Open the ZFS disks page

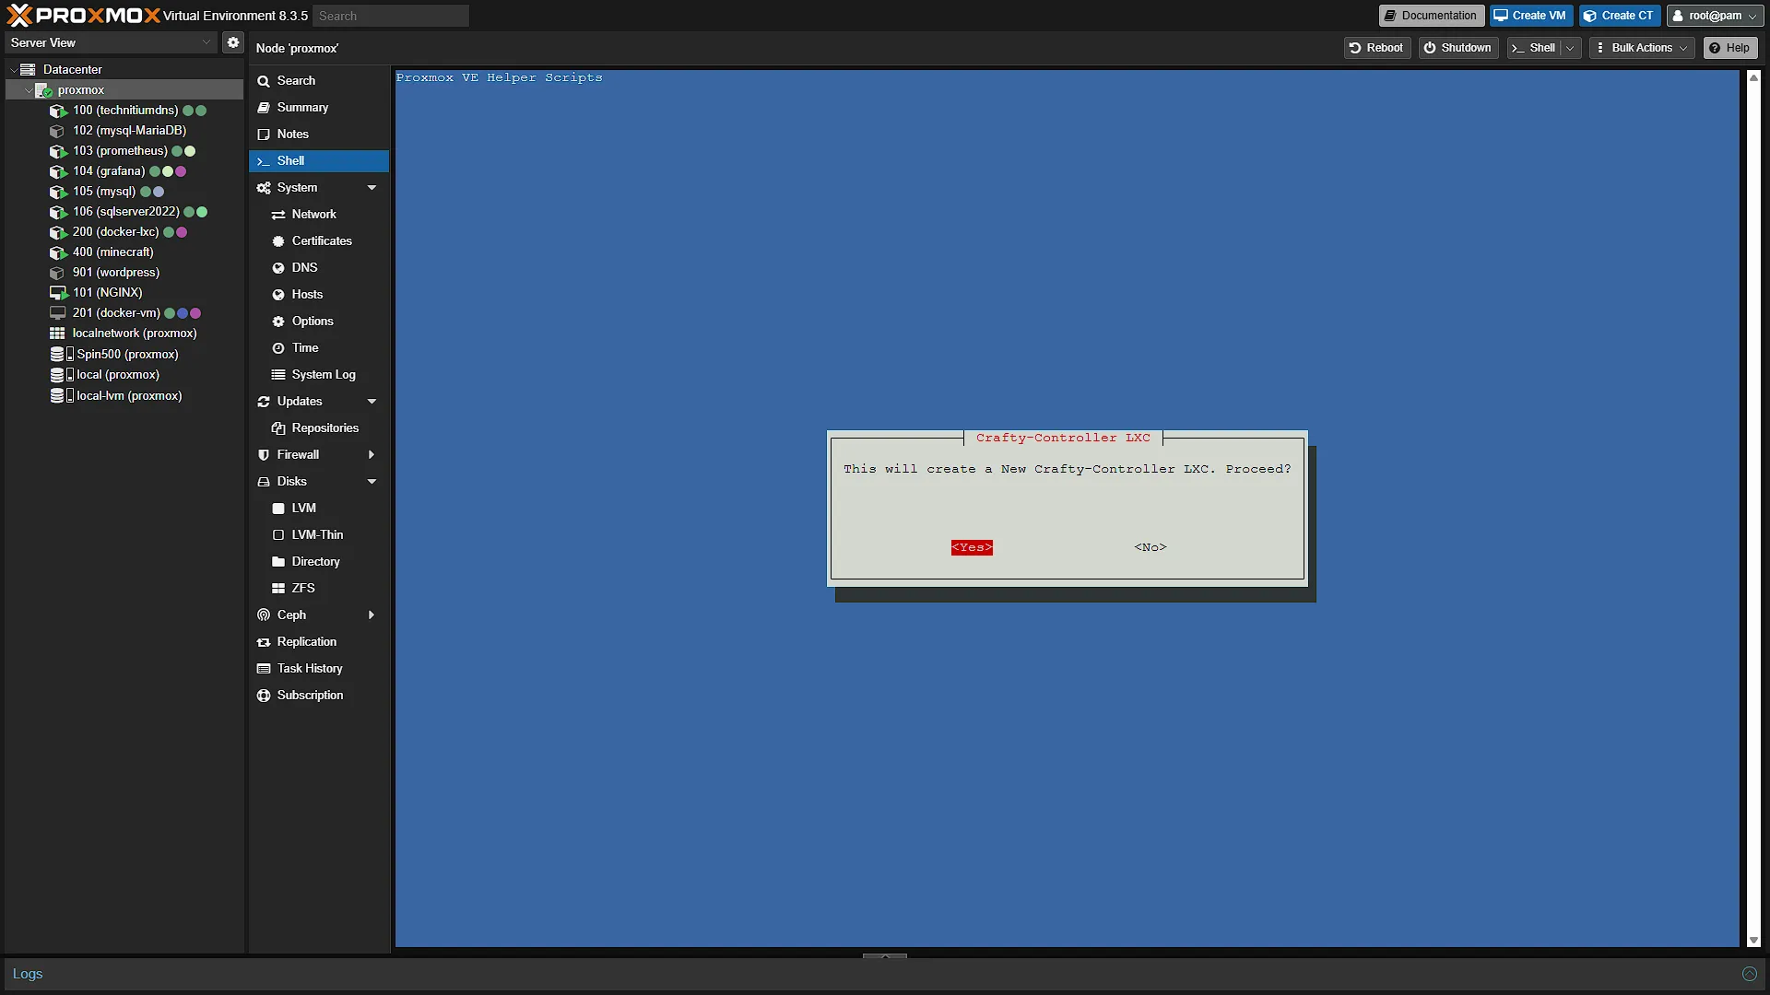click(x=319, y=589)
